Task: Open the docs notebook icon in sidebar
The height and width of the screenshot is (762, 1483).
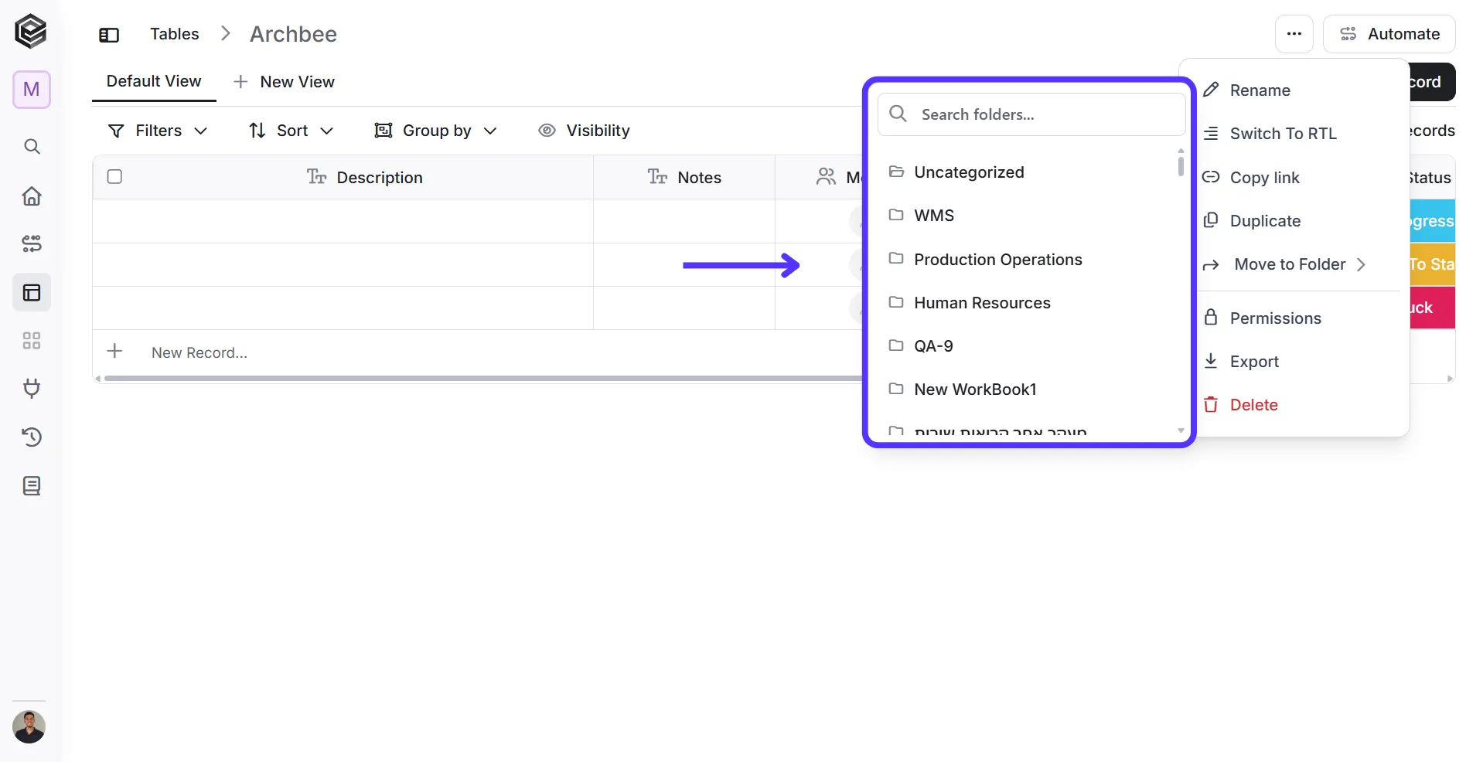Action: coord(32,486)
